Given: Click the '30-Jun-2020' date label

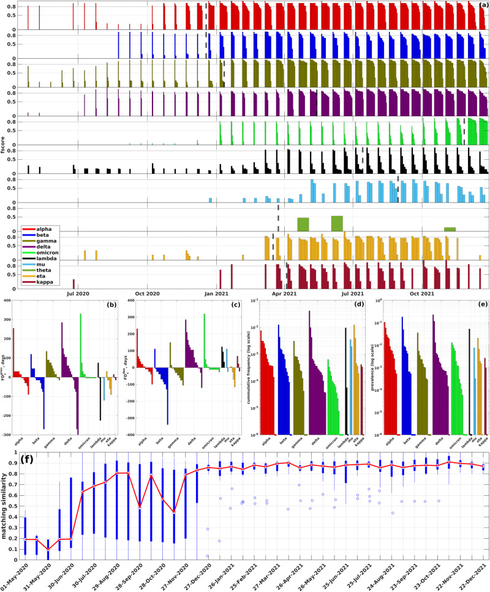Looking at the screenshot, I should pos(60,577).
